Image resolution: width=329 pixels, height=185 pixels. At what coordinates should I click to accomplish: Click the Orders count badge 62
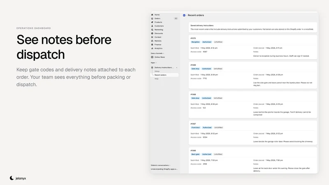[176, 18]
